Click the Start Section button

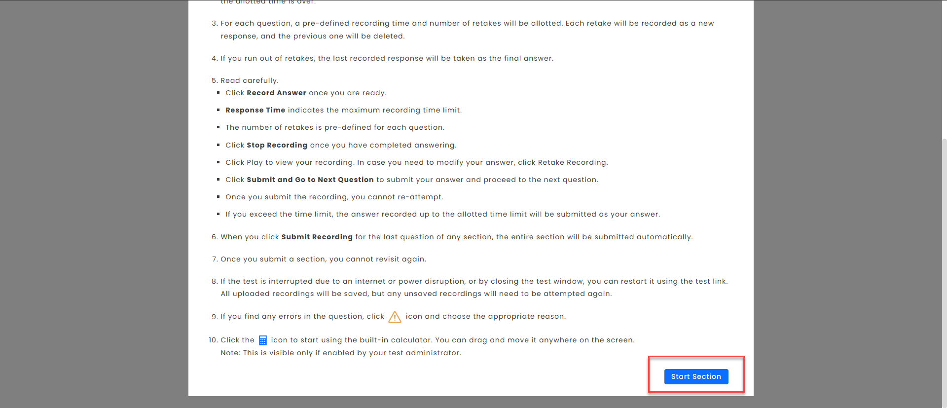[x=696, y=376]
